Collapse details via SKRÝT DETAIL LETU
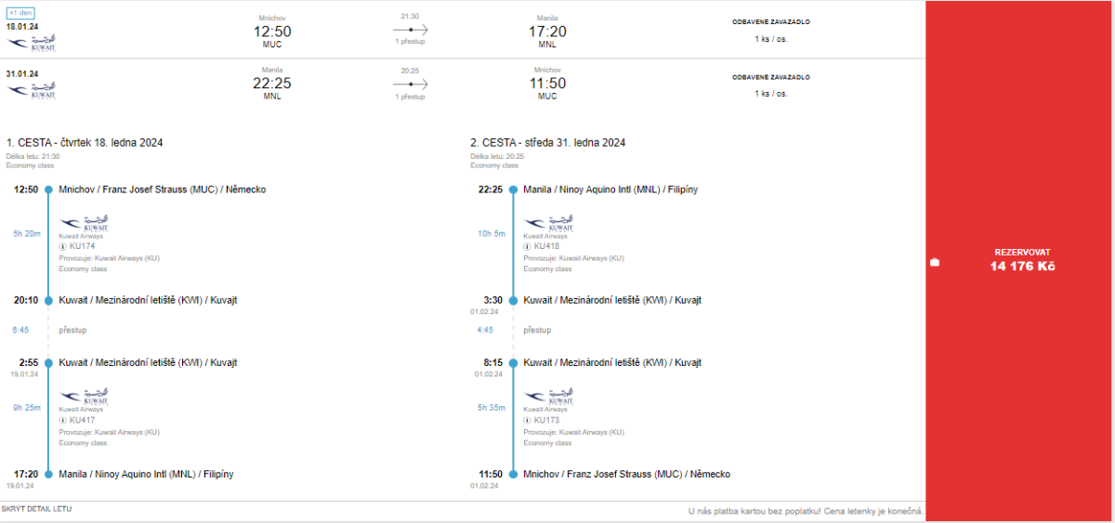The height and width of the screenshot is (523, 1115). 36,509
